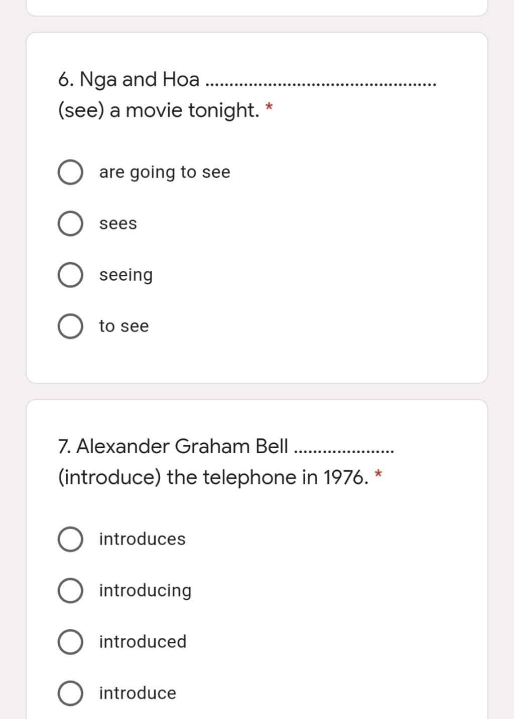The width and height of the screenshot is (514, 719).
Task: Click the 'introduce' answer label text
Action: (138, 693)
